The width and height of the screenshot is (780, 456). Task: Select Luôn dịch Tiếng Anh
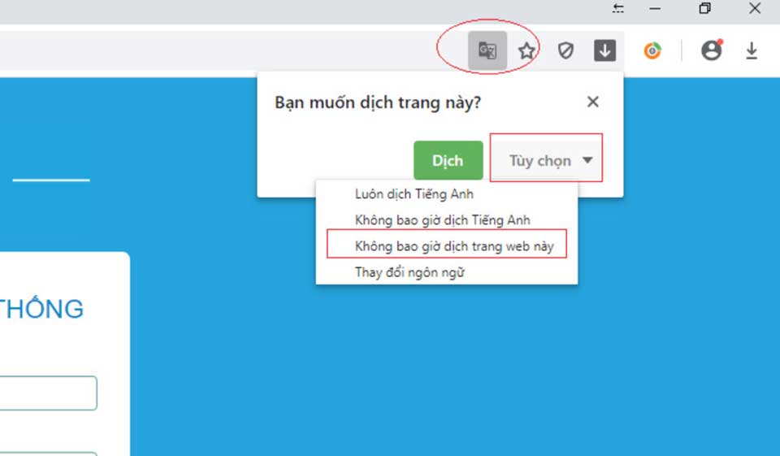pyautogui.click(x=446, y=194)
